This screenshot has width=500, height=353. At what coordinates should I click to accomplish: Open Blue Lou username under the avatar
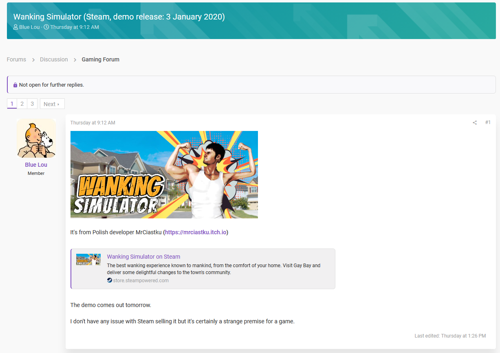pos(36,165)
